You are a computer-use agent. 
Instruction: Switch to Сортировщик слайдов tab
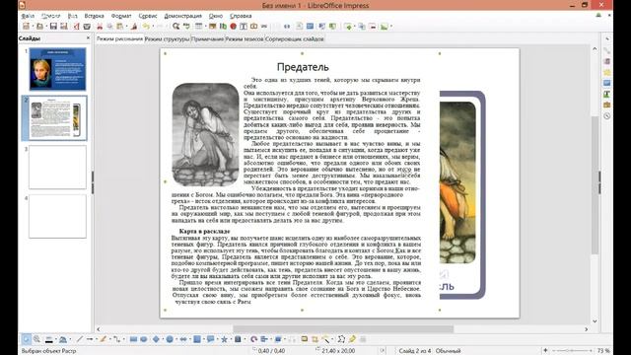[294, 39]
